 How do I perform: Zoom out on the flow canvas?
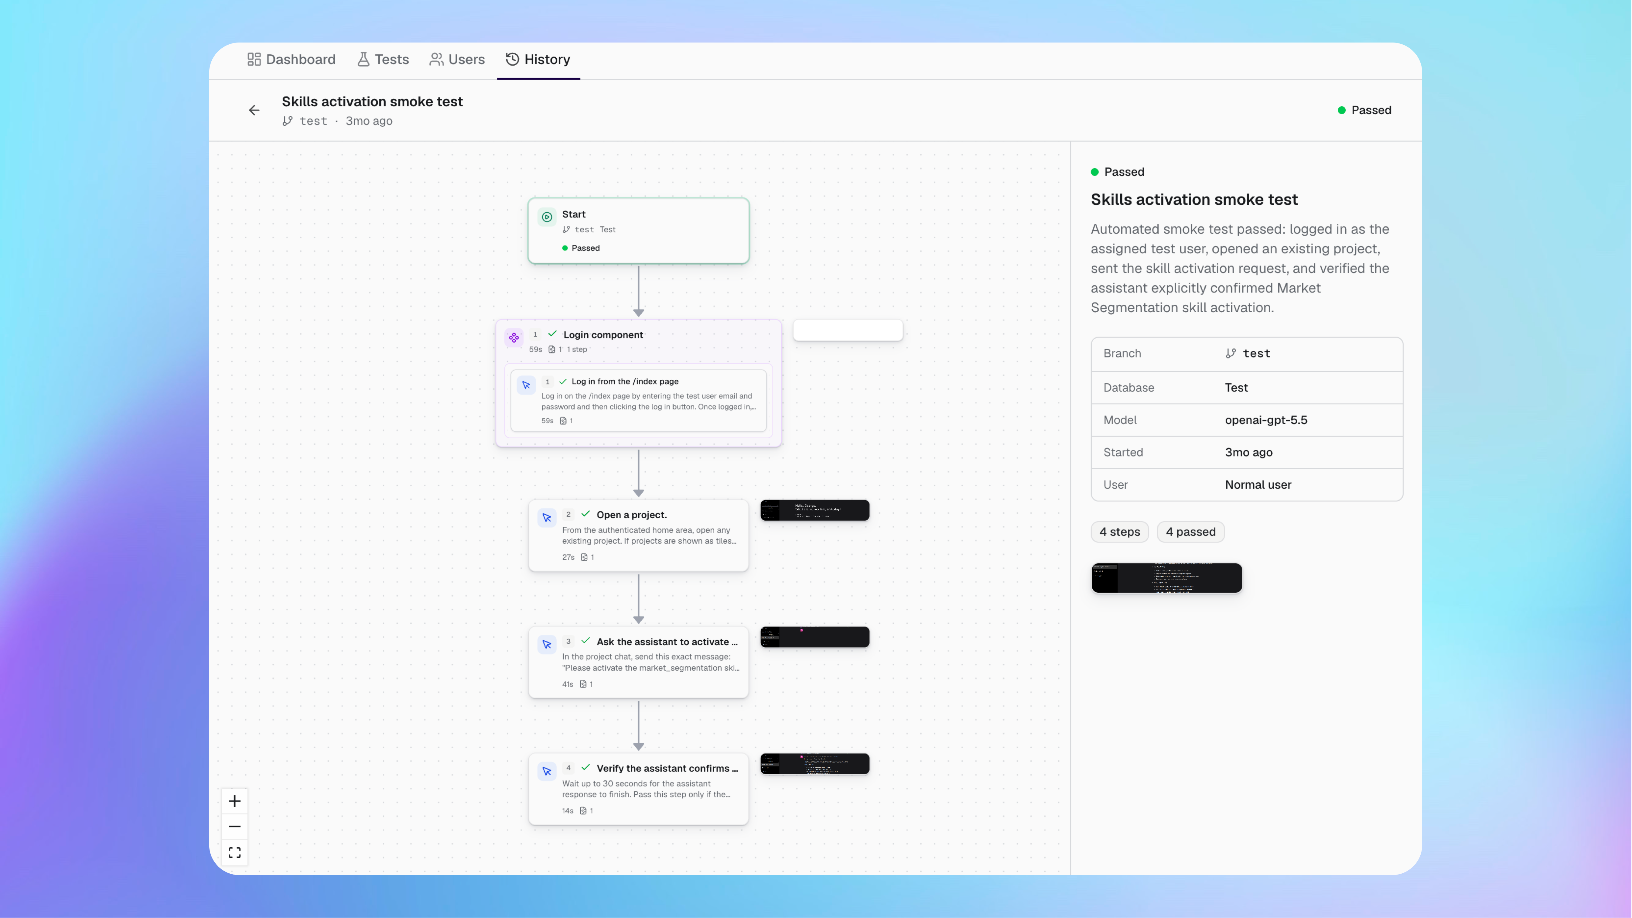click(x=234, y=827)
